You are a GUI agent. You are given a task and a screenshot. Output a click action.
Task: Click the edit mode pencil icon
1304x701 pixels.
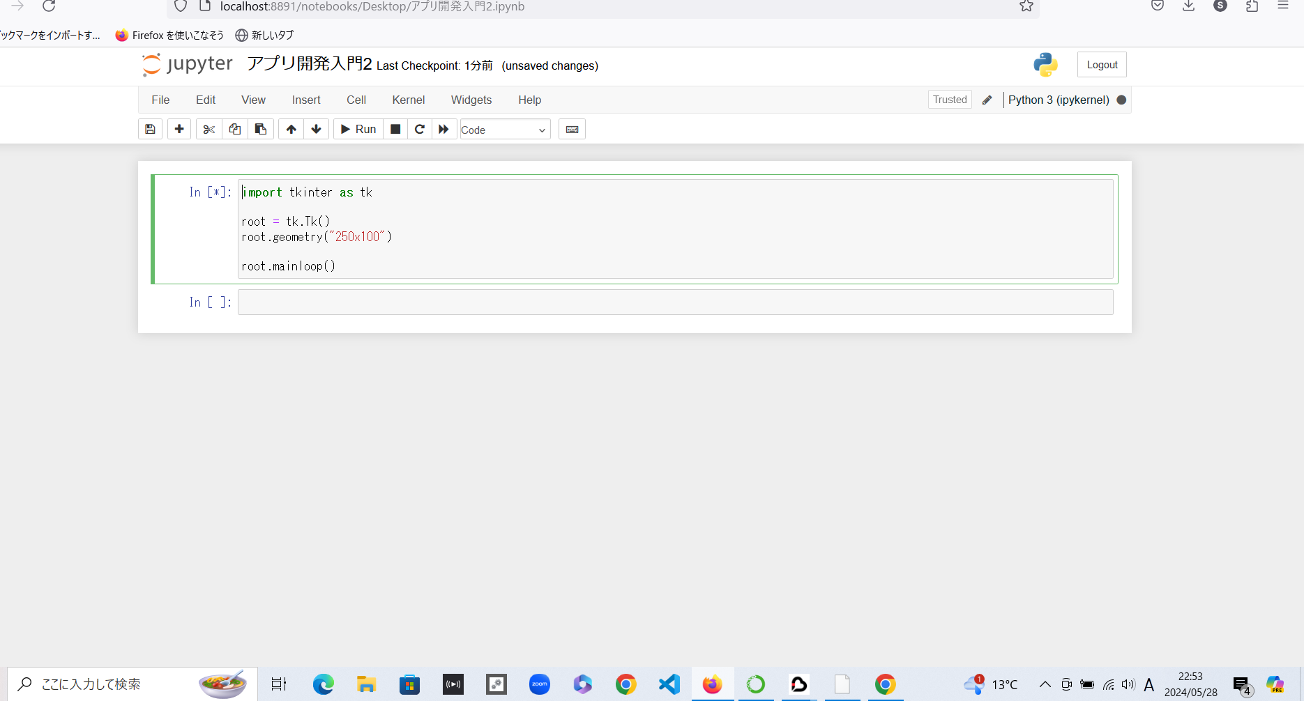(987, 100)
